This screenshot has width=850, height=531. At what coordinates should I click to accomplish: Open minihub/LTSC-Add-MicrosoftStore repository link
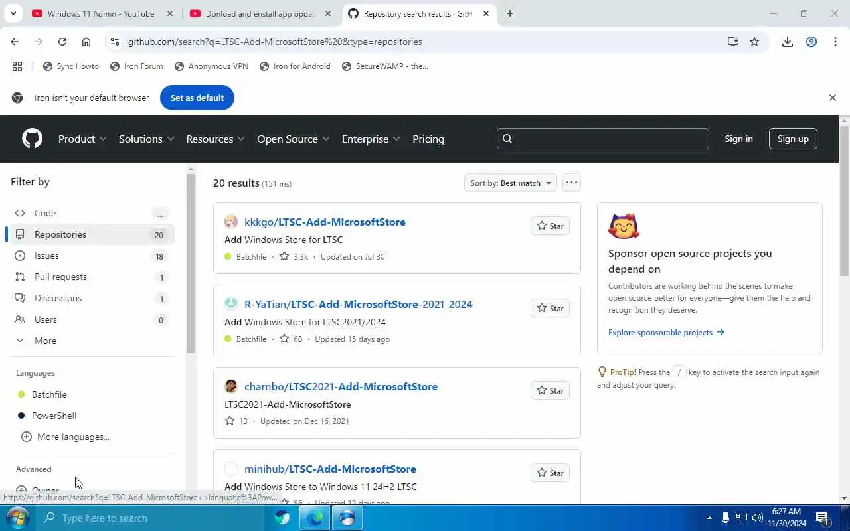pos(330,469)
